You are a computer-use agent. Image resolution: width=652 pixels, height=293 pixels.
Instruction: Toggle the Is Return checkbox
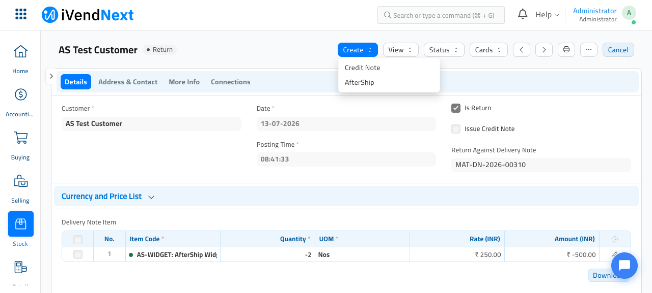coord(456,108)
